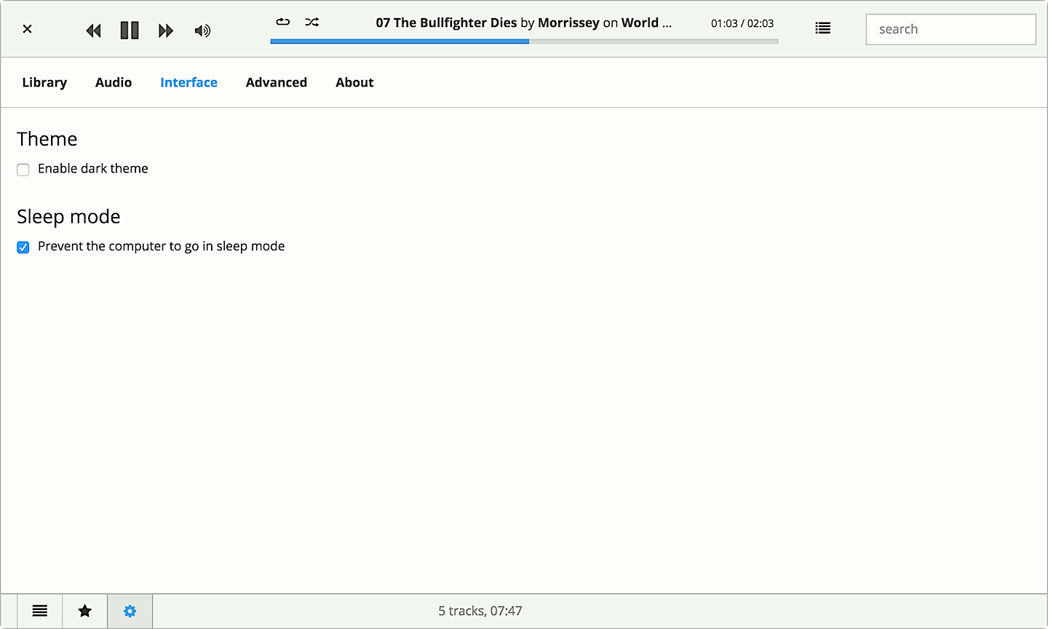1048x629 pixels.
Task: Skip back to the previous track
Action: [93, 31]
